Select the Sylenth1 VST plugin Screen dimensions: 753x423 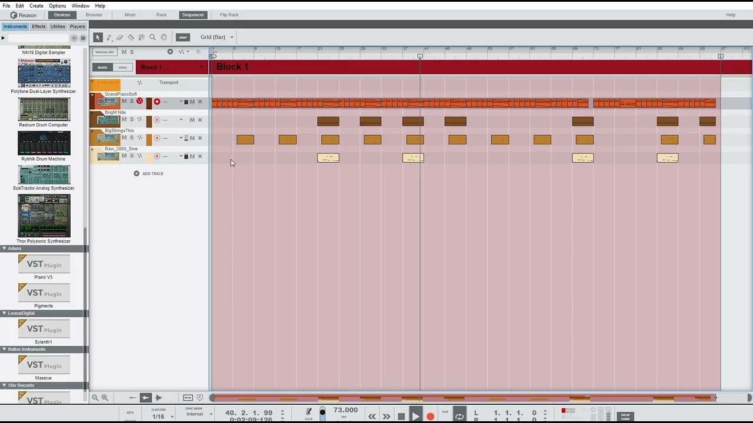click(x=44, y=332)
